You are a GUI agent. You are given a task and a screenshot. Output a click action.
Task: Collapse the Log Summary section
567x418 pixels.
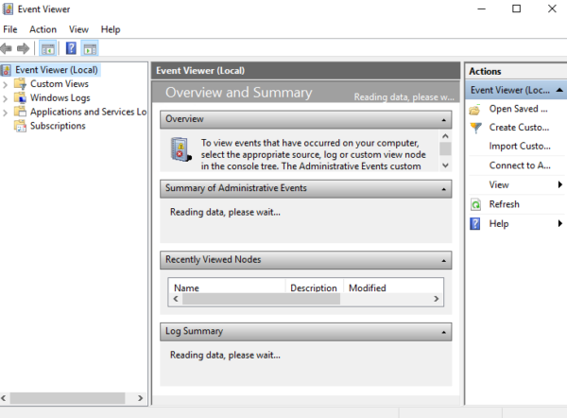[x=443, y=332]
